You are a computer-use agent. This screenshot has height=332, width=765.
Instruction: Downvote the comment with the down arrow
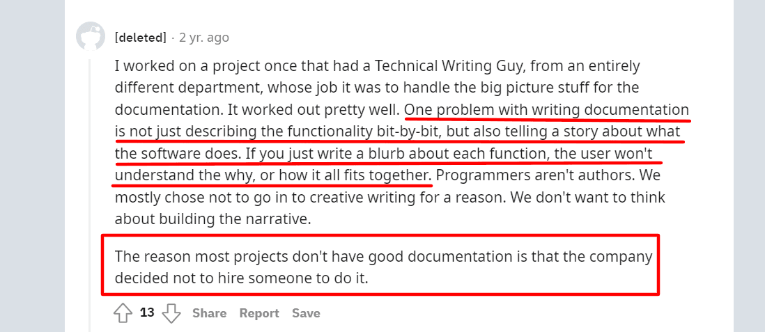[171, 313]
